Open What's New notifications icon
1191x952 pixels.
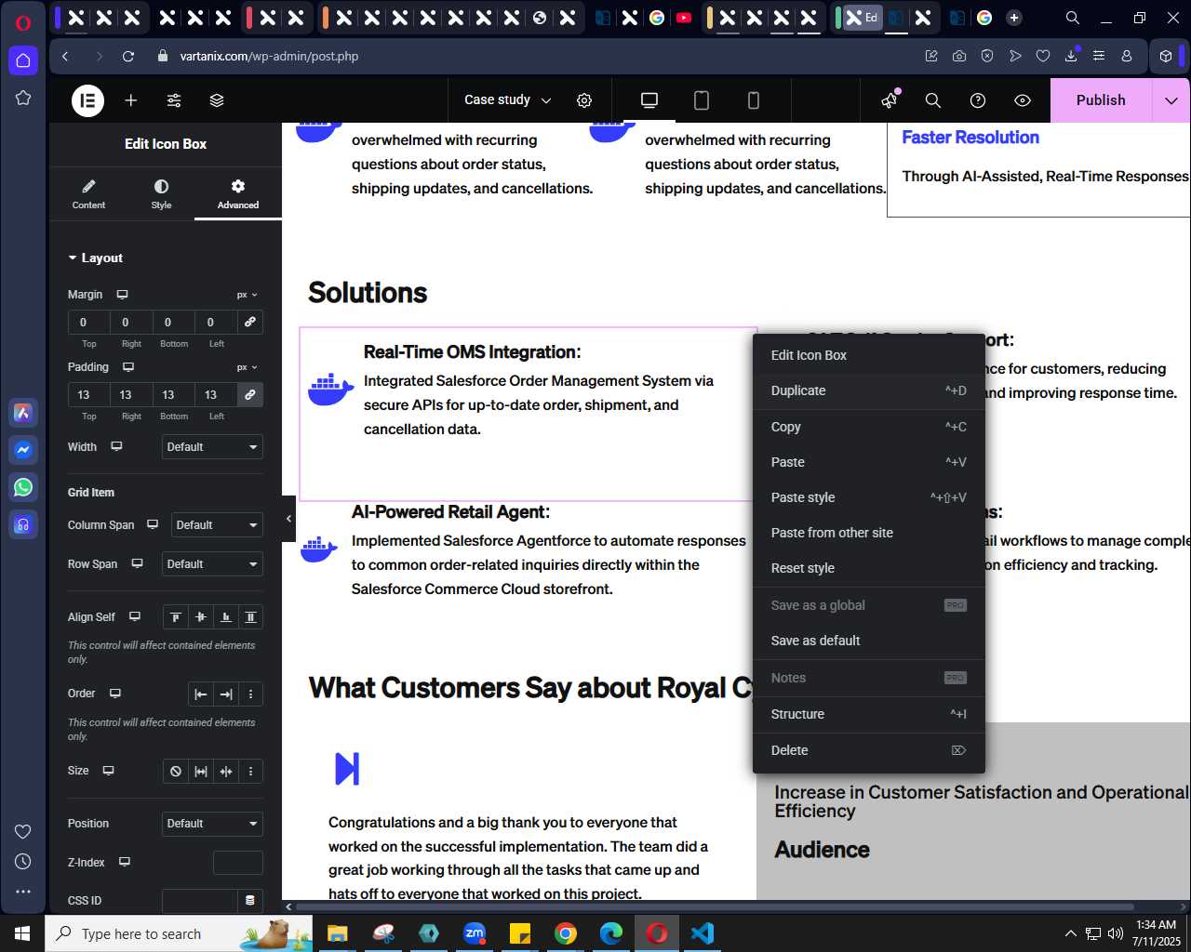(x=890, y=100)
